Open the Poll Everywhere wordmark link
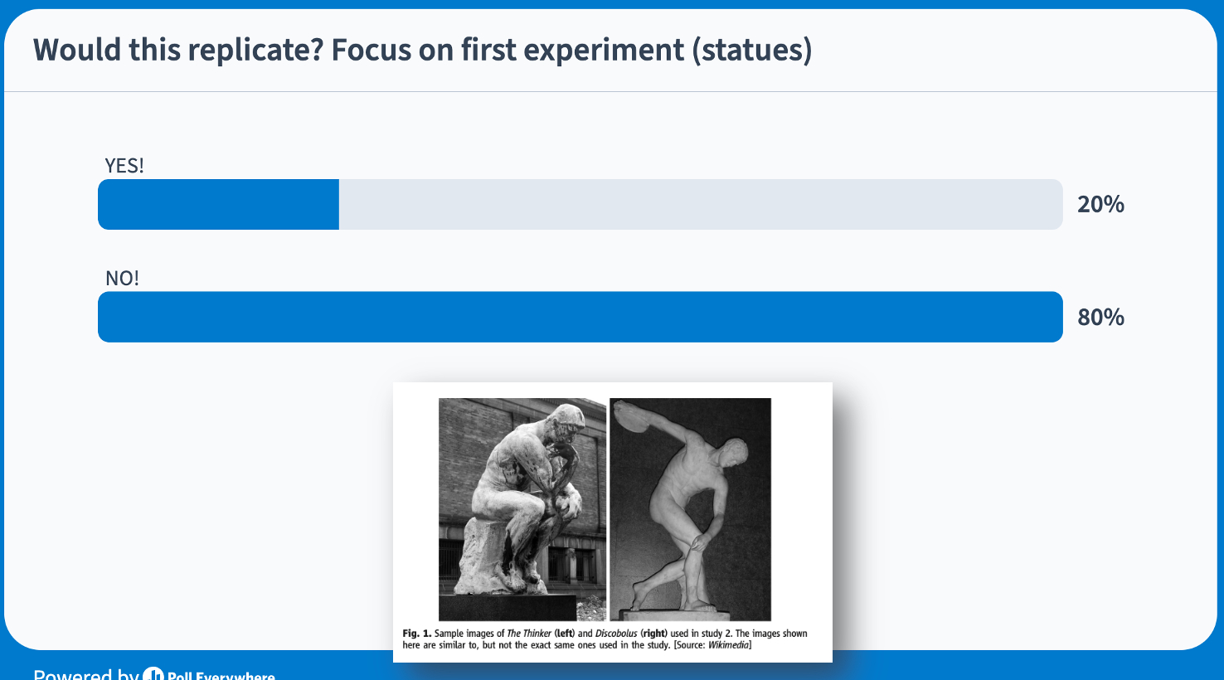 tap(221, 676)
